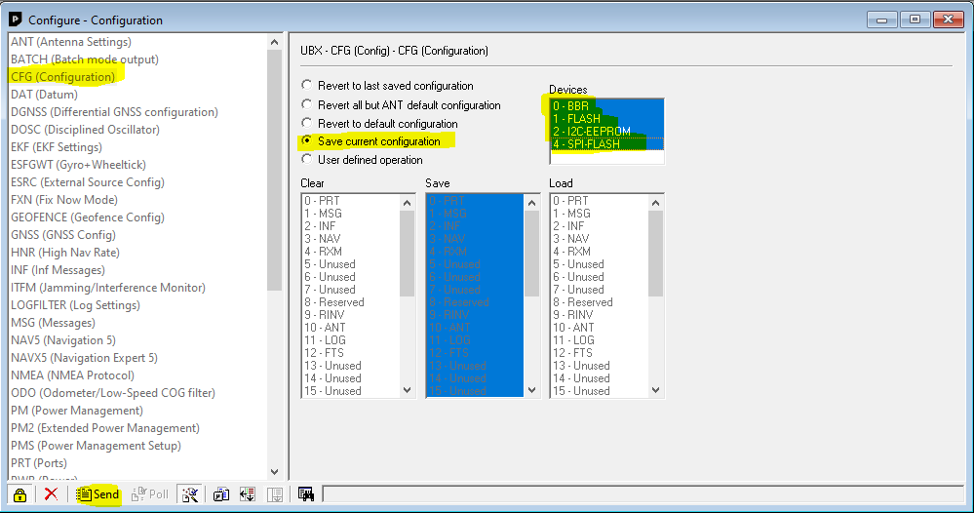Click the red arrow list toolbar icon
This screenshot has width=974, height=513.
tap(248, 494)
